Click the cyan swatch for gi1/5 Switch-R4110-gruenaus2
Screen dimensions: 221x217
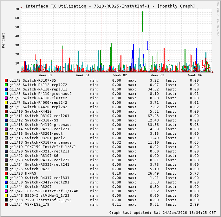6,94
